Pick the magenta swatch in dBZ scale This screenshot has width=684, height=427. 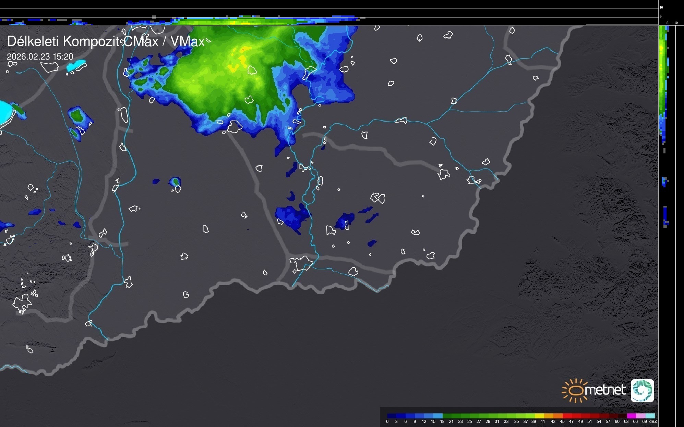point(632,416)
